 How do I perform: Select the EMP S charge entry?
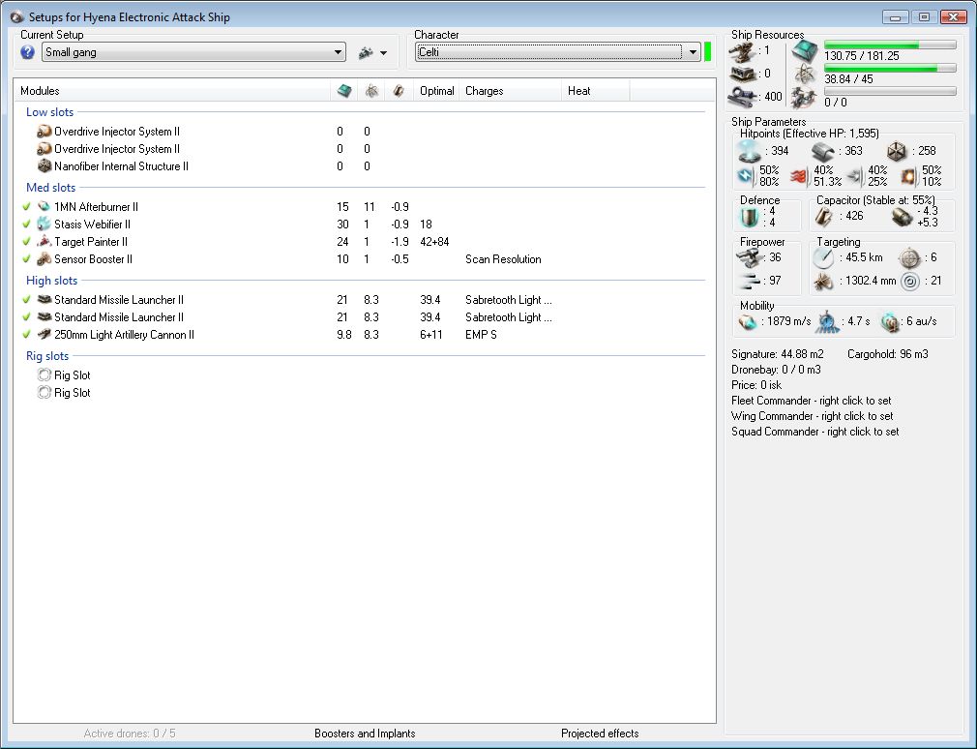(x=481, y=335)
